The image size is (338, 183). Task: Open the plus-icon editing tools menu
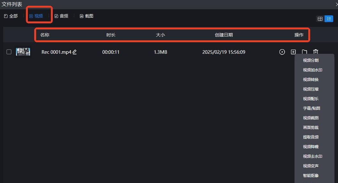(293, 52)
